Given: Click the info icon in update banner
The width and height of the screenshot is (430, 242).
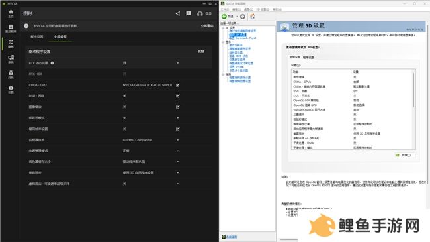Looking at the screenshot, I should (x=26, y=26).
